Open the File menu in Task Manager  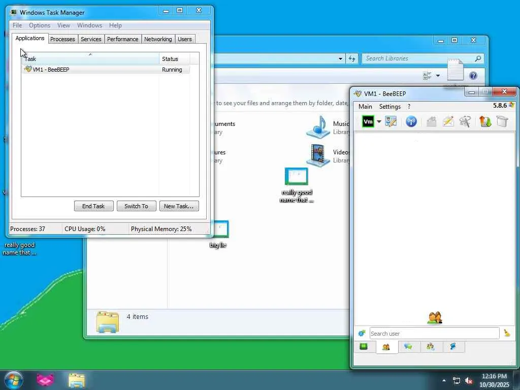click(17, 25)
